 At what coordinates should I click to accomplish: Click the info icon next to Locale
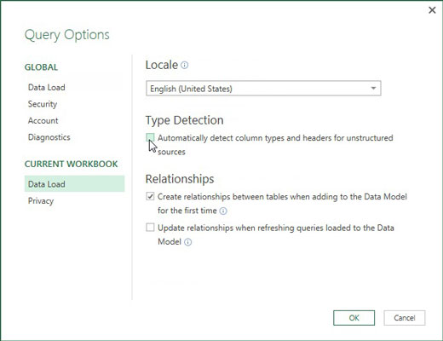point(185,66)
